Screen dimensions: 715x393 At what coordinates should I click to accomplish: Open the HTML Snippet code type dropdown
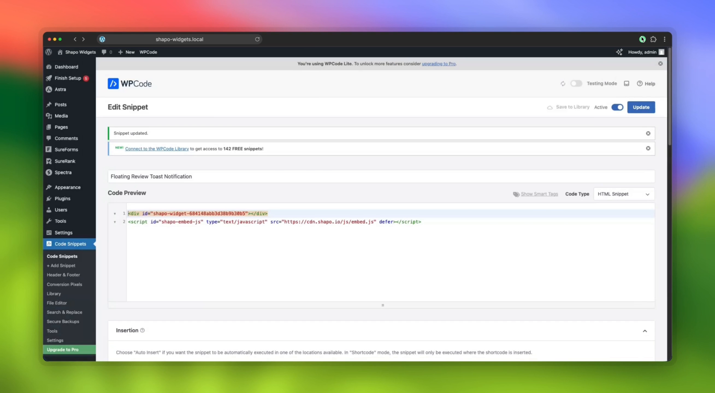[624, 194]
